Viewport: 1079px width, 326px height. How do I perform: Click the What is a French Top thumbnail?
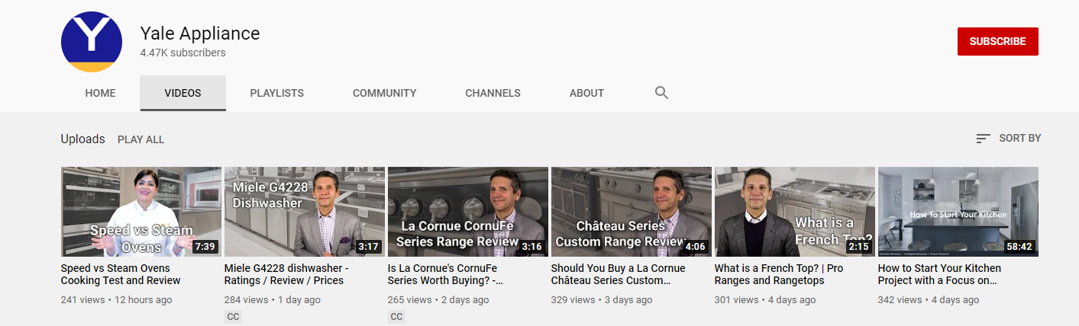(795, 212)
